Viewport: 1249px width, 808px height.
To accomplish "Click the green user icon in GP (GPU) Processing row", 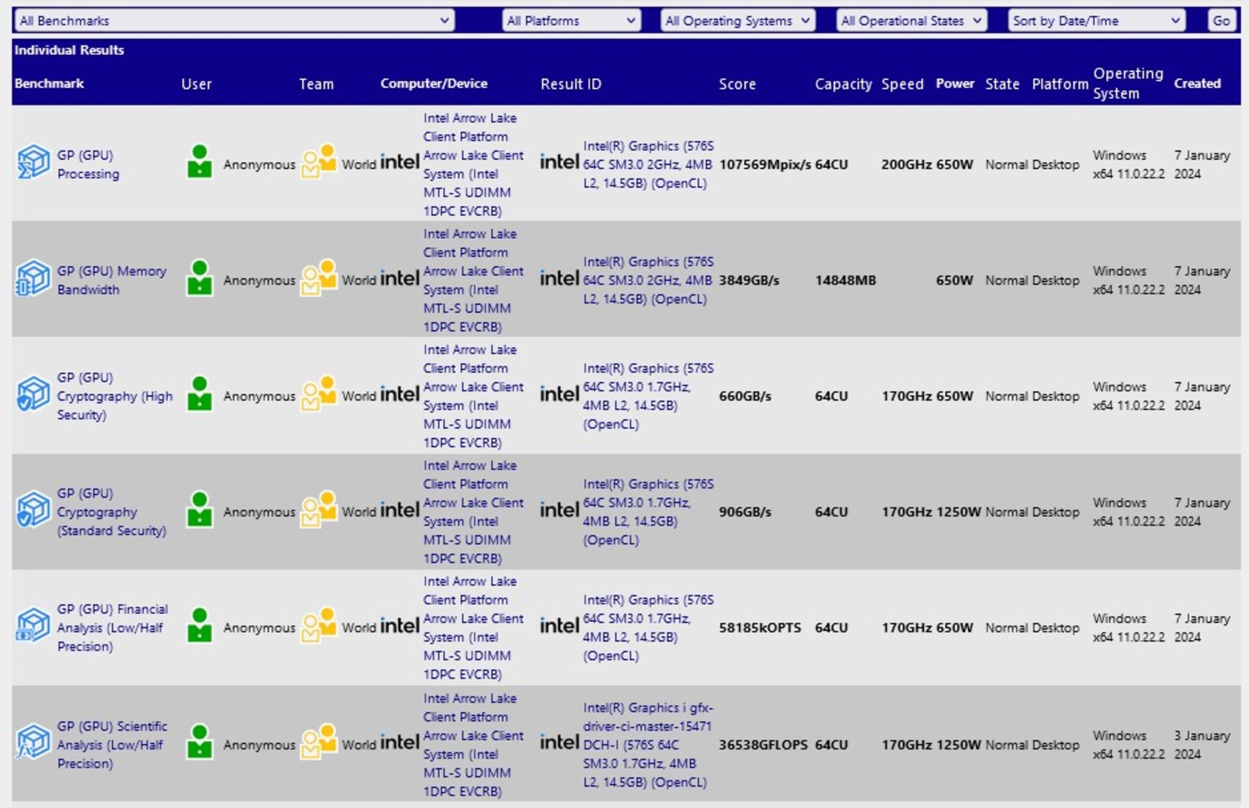I will click(200, 161).
